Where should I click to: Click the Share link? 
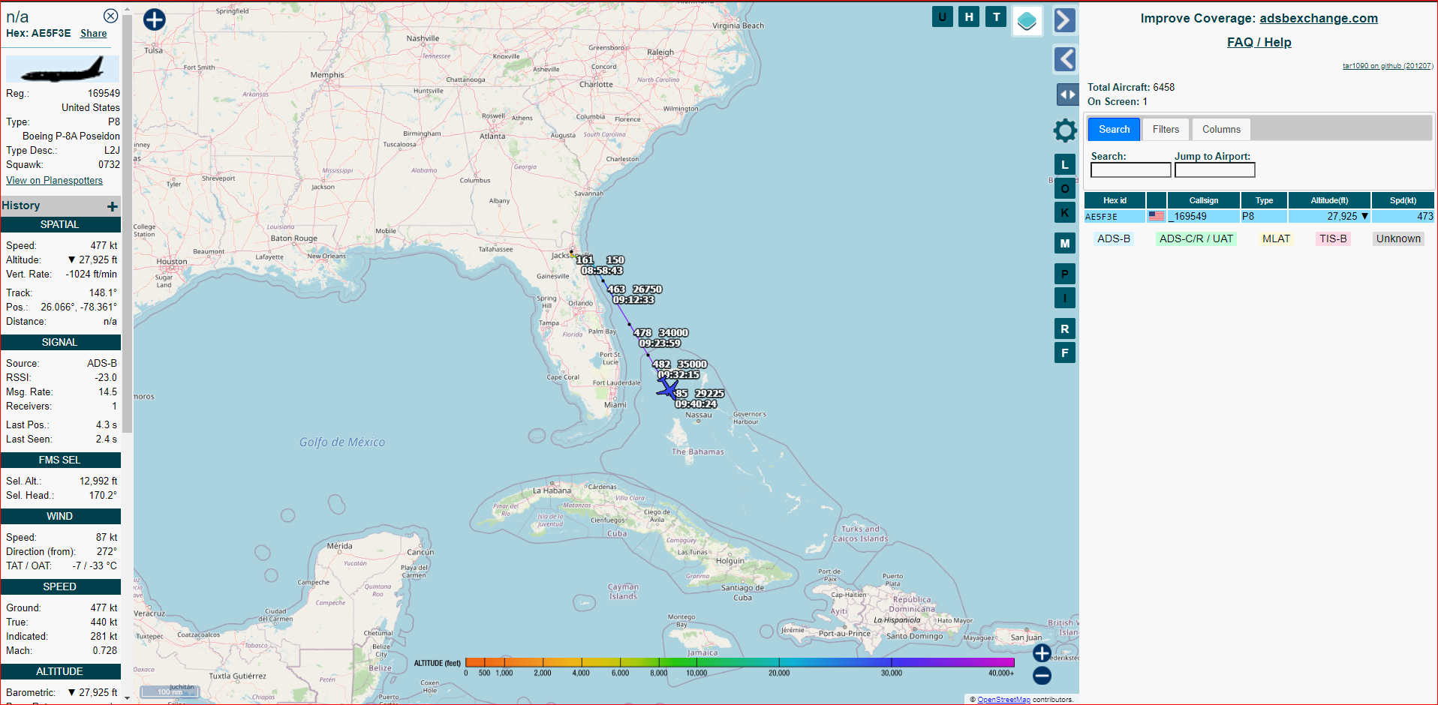(x=93, y=33)
